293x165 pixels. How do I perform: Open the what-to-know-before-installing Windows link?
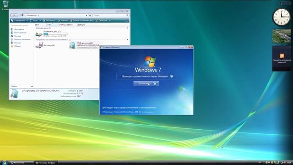coord(130,108)
